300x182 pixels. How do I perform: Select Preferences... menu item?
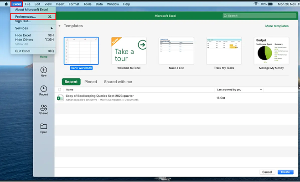(x=33, y=17)
